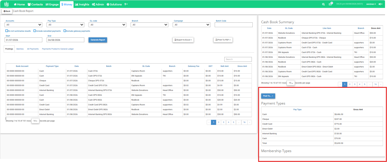The height and width of the screenshot is (162, 387).
Task: Click next page arrow in postings table
Action: click(250, 122)
